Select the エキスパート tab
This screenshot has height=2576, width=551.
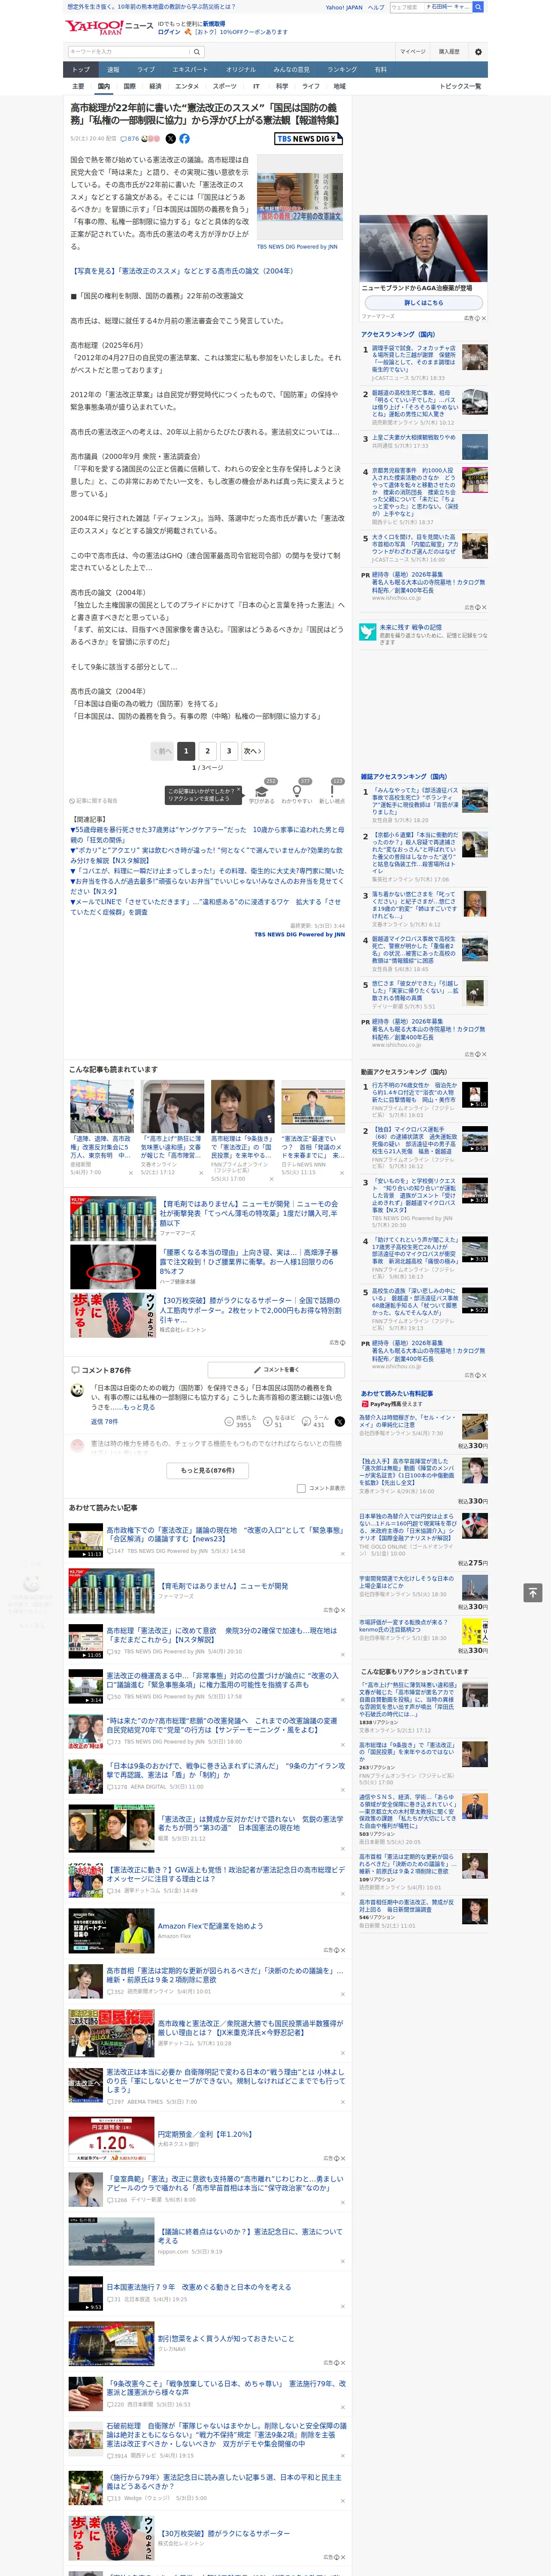pos(190,70)
